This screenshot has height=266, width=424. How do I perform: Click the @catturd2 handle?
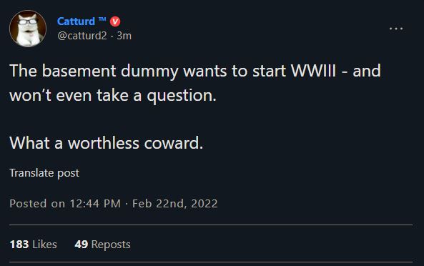82,36
